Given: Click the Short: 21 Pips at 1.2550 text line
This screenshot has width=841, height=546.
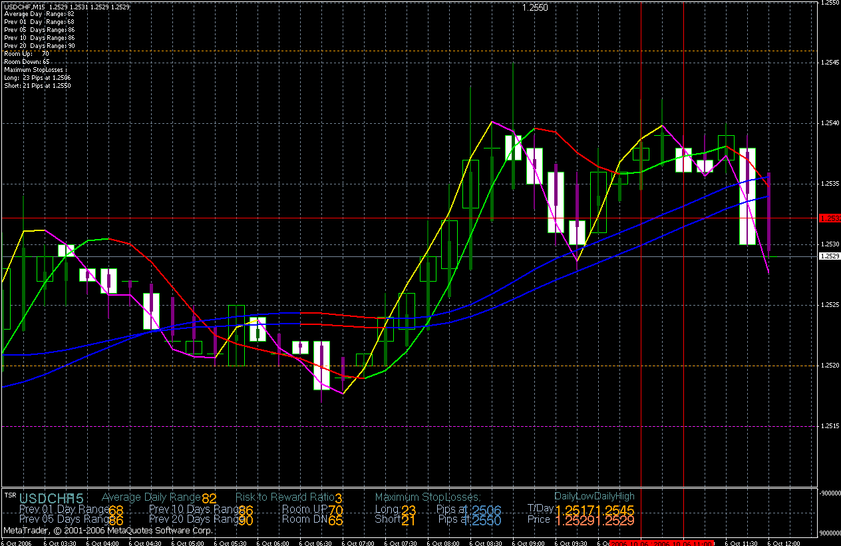Looking at the screenshot, I should pos(37,86).
